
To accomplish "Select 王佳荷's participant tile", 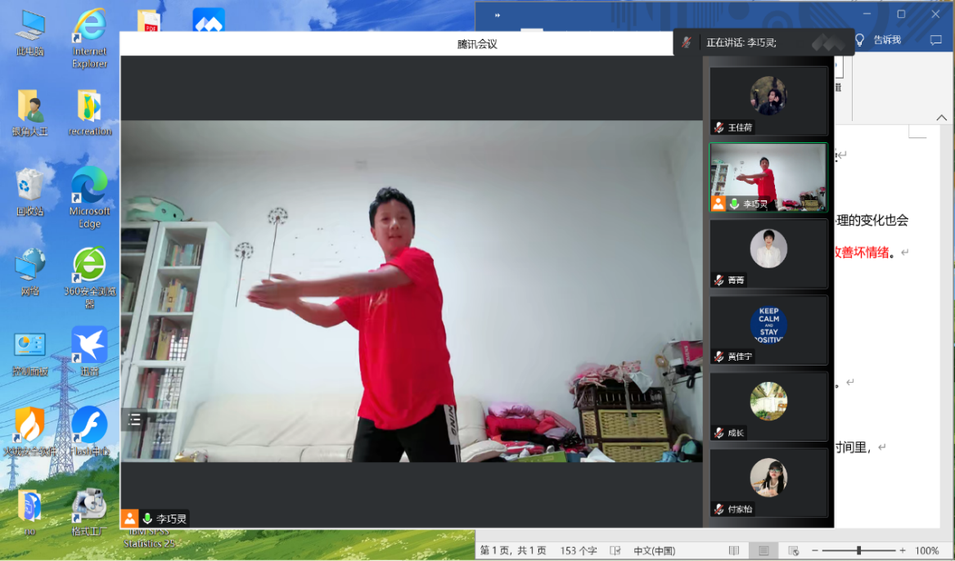I will pos(768,101).
